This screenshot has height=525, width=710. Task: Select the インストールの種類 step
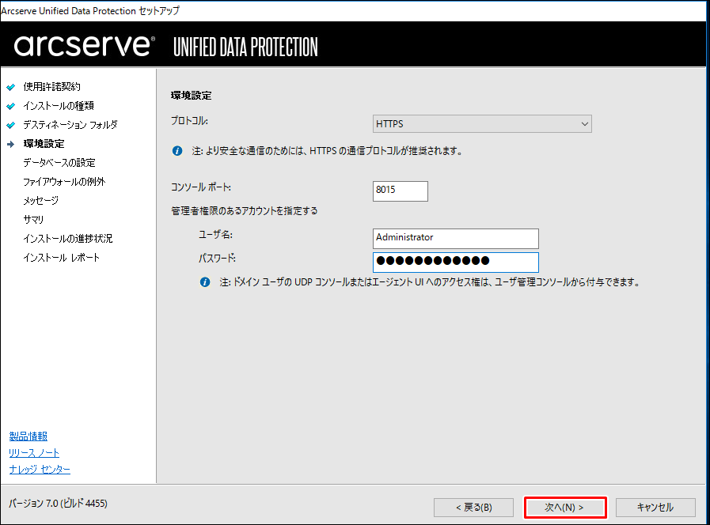point(59,106)
